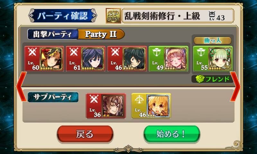Open the blonde archer Lv. 46 portrait
Image resolution: width=257 pixels, height=154 pixels.
coord(158,106)
